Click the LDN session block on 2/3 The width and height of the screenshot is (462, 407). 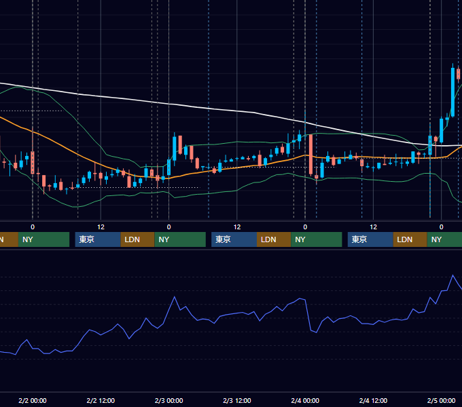274,239
